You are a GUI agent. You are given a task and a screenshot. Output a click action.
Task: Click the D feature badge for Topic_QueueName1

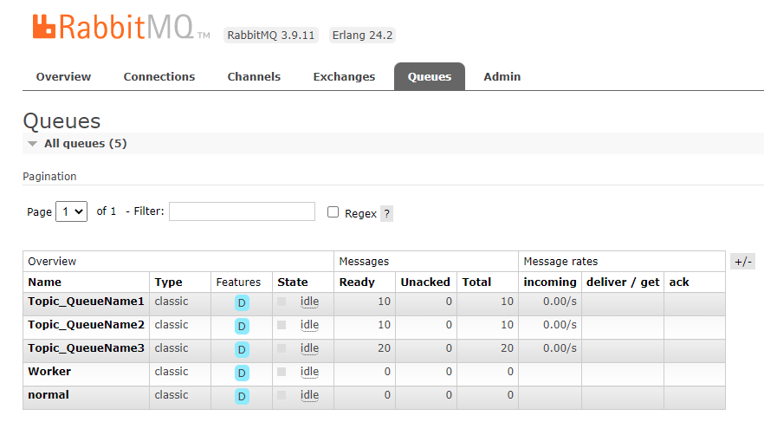coord(242,303)
